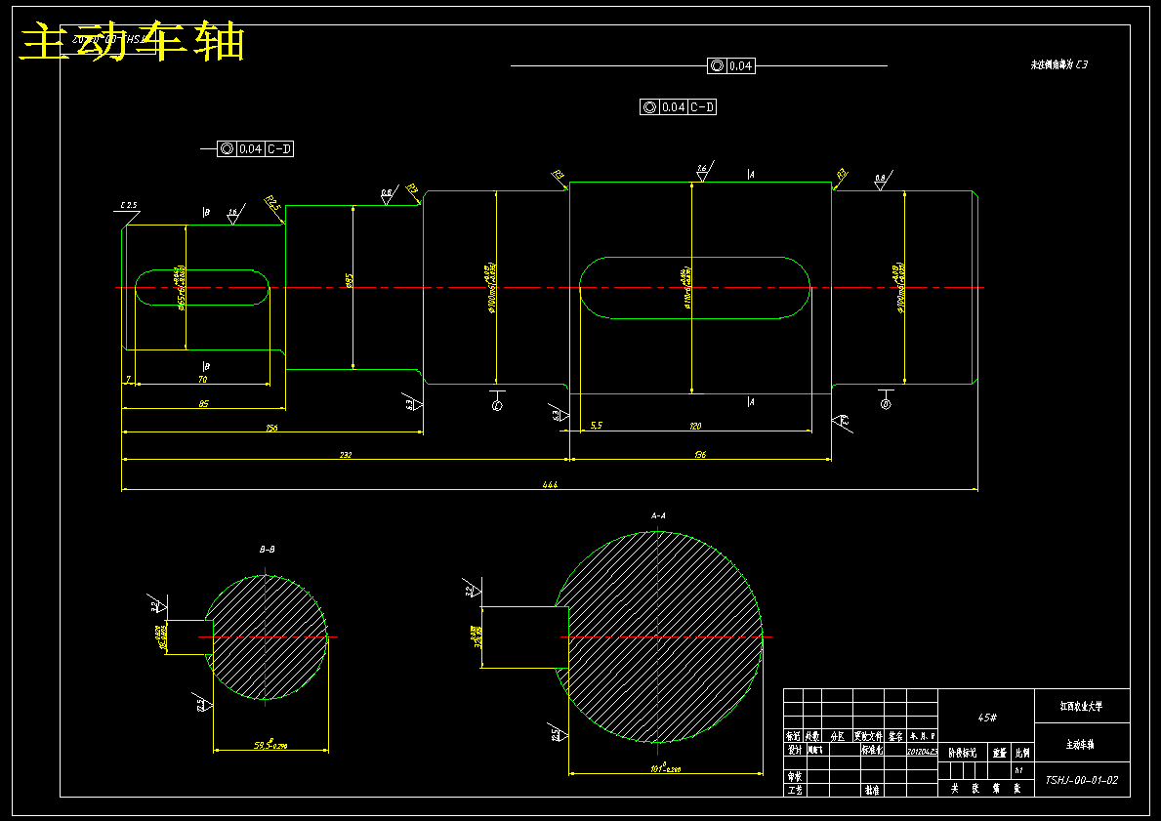The image size is (1161, 821).
Task: Select the 审核 cell in the title block
Action: (795, 776)
